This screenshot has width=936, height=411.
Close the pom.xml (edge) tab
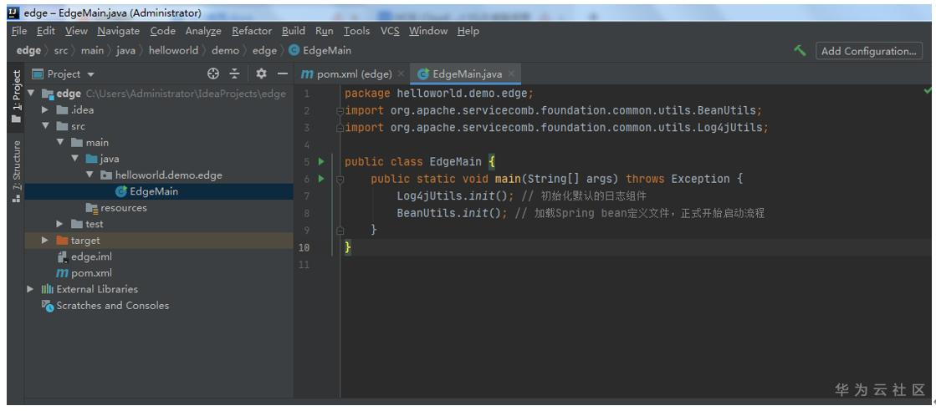coord(401,74)
